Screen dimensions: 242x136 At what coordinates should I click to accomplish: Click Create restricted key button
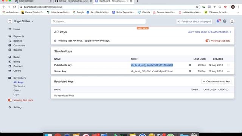tap(216, 82)
